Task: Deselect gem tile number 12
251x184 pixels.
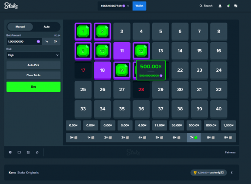Action: (x=141, y=51)
